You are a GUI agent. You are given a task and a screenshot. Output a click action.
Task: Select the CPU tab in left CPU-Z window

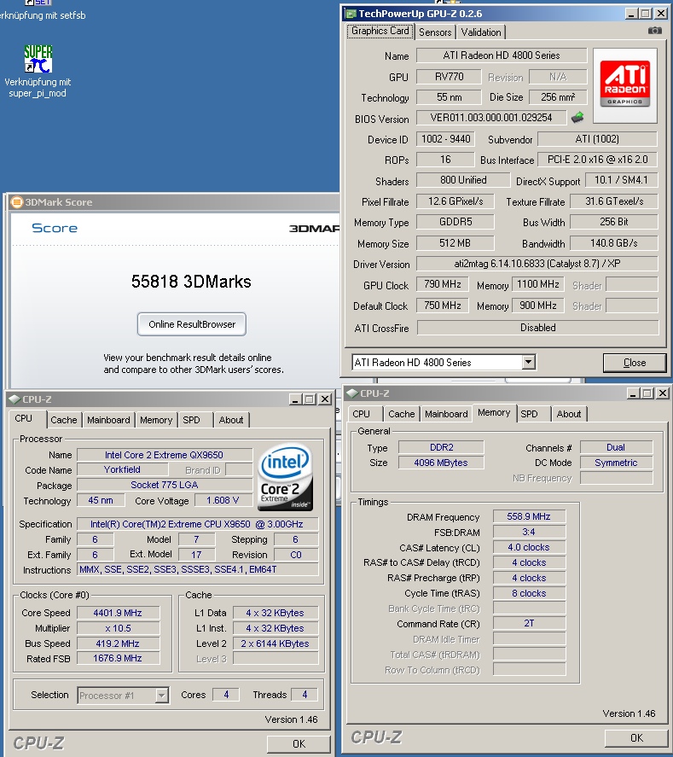click(x=24, y=418)
